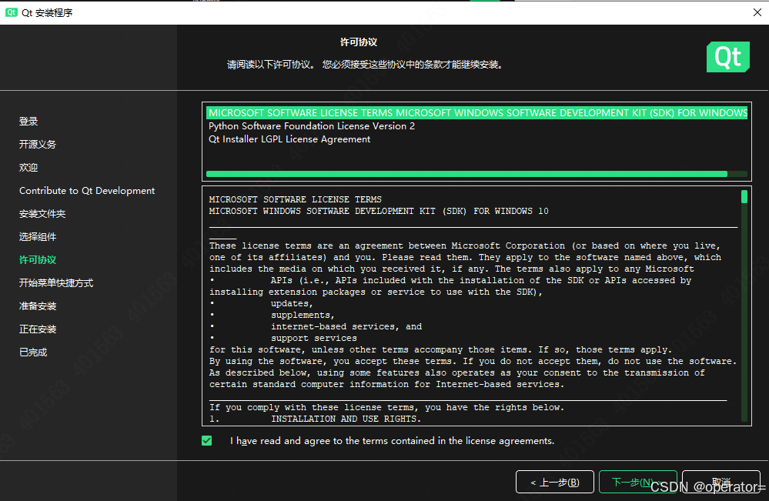Click the 'MICROSOFT SOFTWARE LICENSE TERMS' heading in license text
Screen dimensions: 769x501
(296, 199)
